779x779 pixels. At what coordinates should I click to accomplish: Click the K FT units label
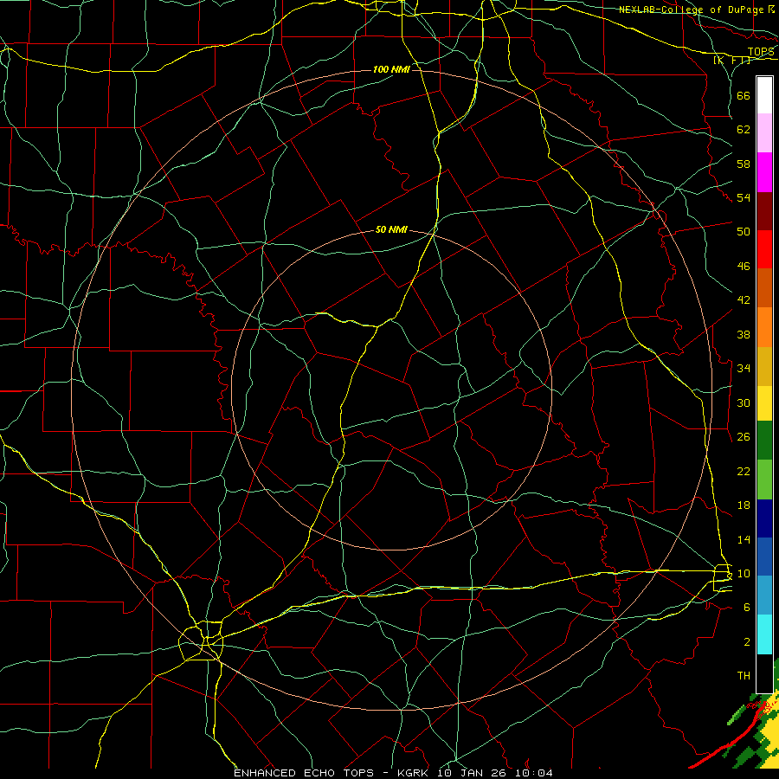732,61
